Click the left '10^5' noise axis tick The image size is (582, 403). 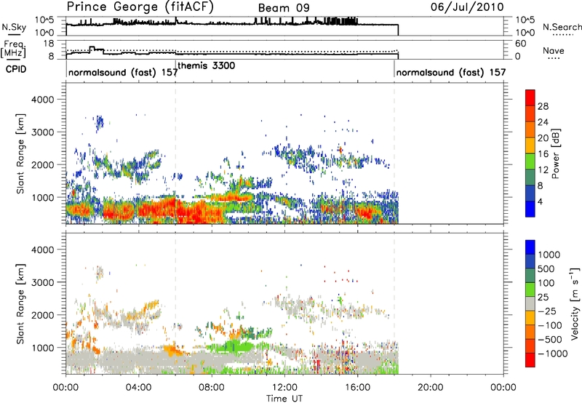(44, 20)
